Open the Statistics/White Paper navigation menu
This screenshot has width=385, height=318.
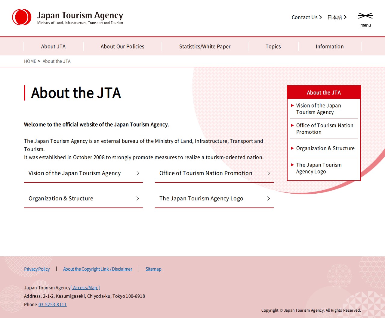pyautogui.click(x=205, y=46)
